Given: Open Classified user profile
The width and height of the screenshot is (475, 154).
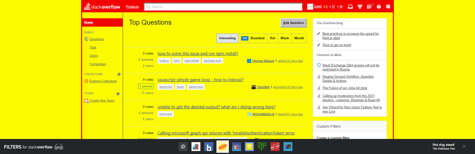Looking at the screenshot, I should [263, 87].
